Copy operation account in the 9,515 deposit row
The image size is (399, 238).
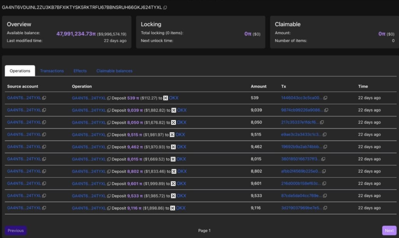[x=109, y=135]
